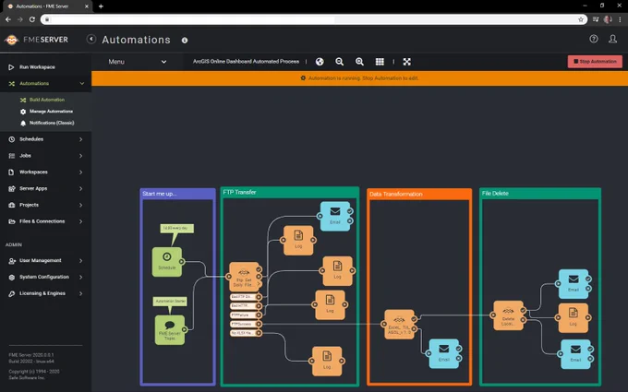
Task: Click the 'FTP Transfer' group title
Action: [239, 192]
